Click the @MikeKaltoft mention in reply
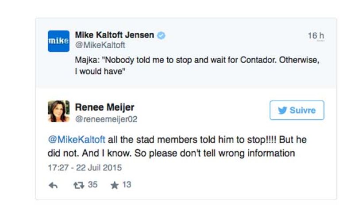Viewport: 354px width, 214px height. (77, 140)
